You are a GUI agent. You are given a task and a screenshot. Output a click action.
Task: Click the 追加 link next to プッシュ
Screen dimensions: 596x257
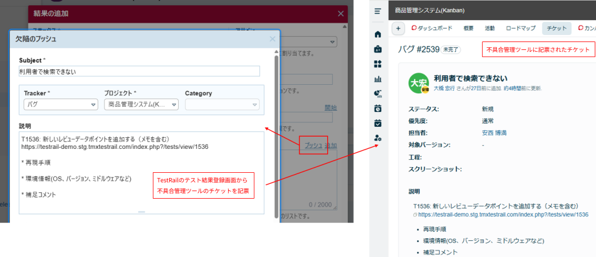coord(330,145)
